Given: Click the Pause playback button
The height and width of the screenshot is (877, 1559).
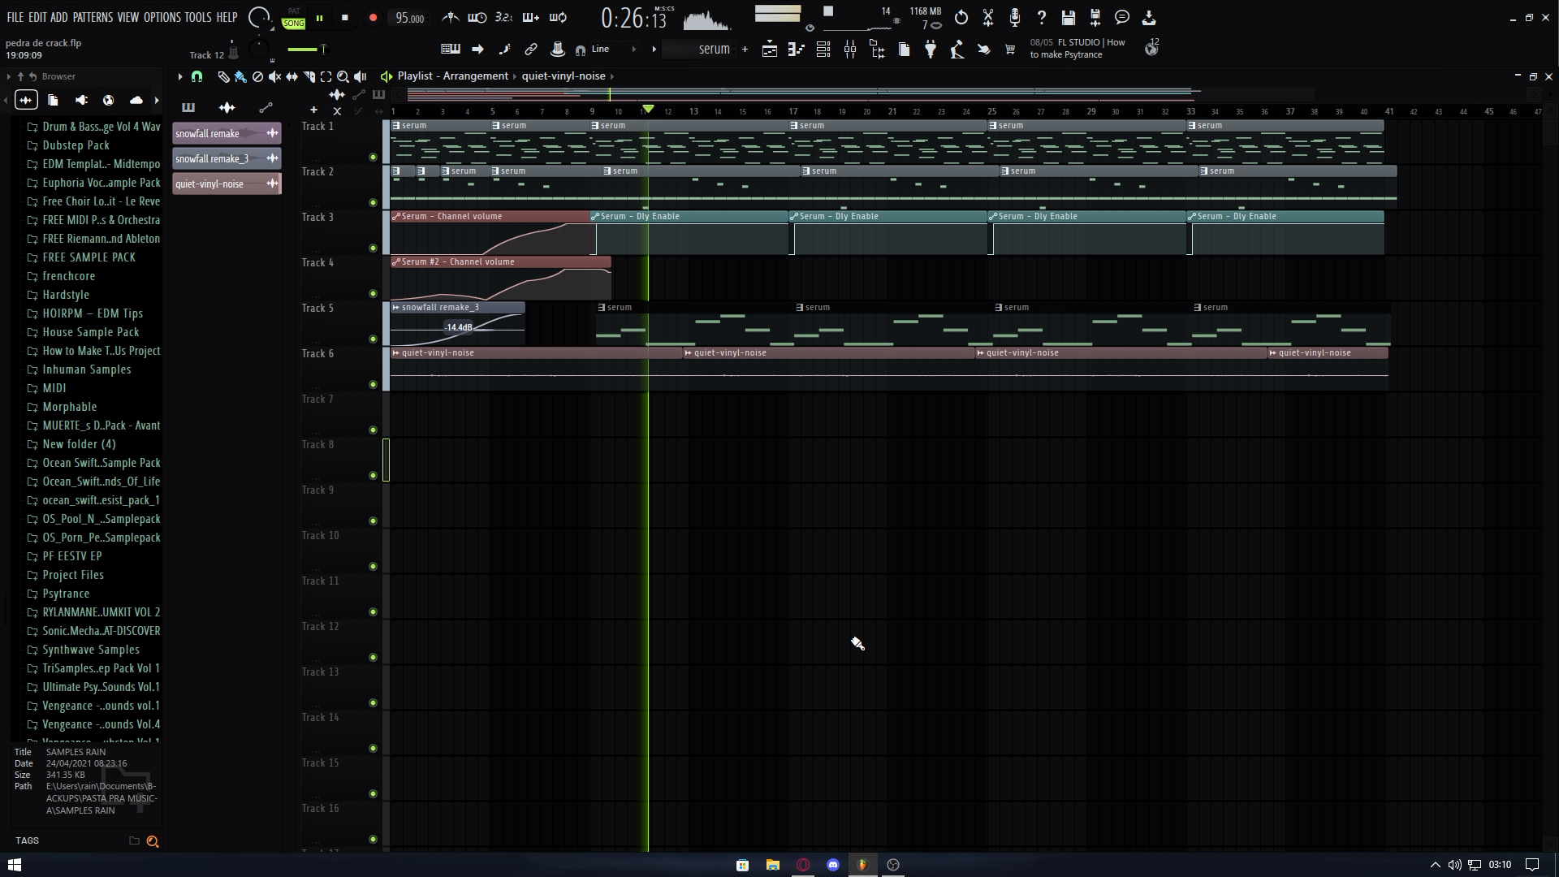Looking at the screenshot, I should [320, 17].
